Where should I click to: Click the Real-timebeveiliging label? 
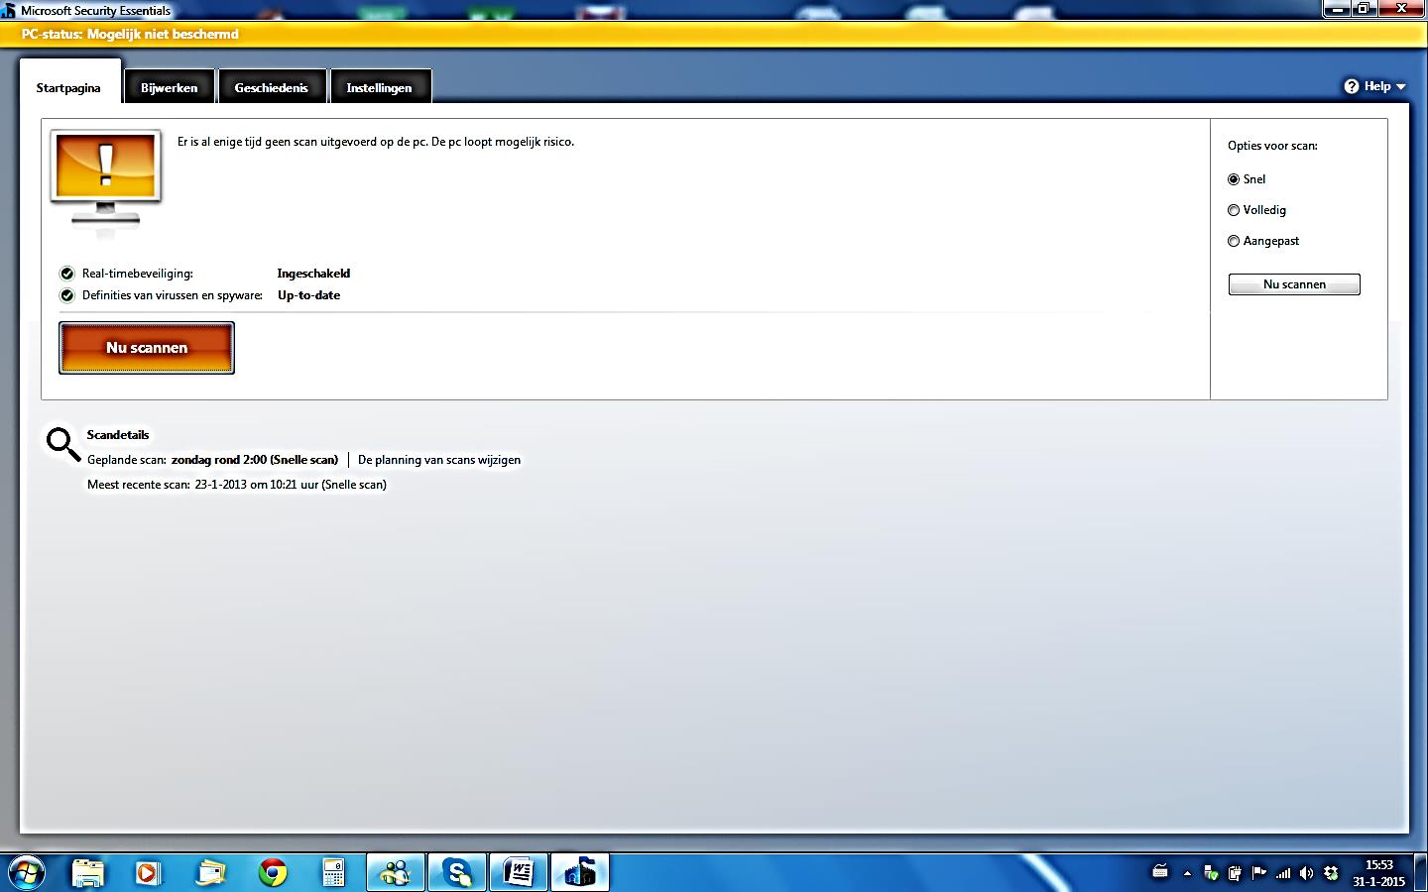(x=138, y=274)
